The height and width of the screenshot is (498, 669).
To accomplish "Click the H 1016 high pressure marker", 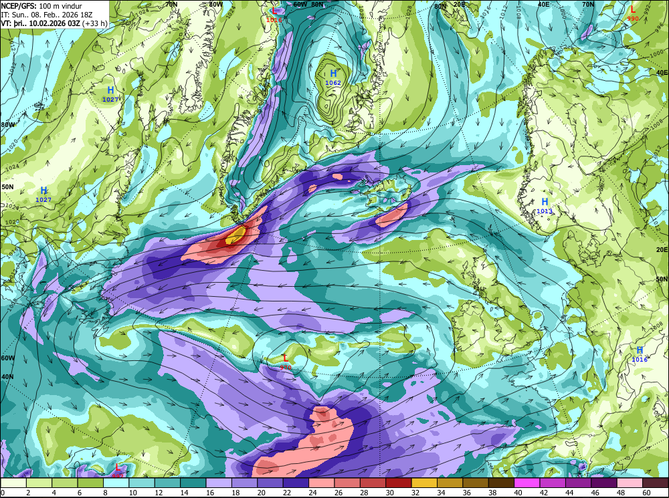I will point(640,354).
